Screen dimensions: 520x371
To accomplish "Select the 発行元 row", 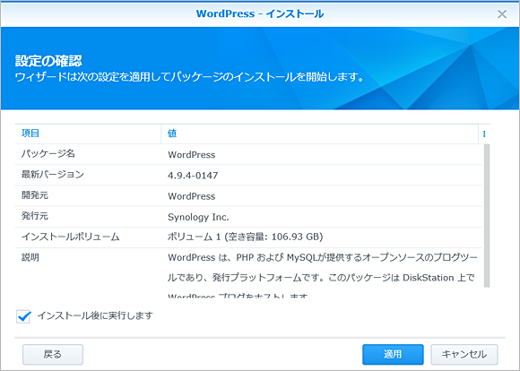I will coord(248,217).
